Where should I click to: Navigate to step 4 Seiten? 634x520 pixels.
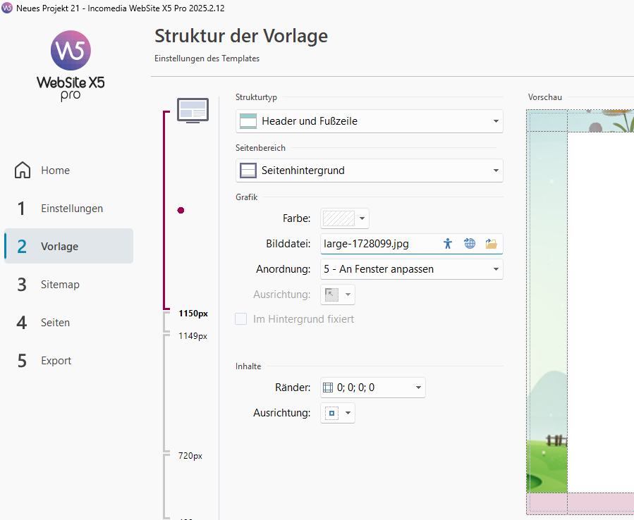[55, 323]
